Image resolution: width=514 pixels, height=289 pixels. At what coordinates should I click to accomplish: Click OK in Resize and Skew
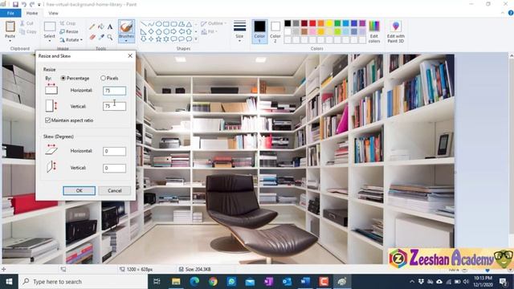pyautogui.click(x=79, y=191)
